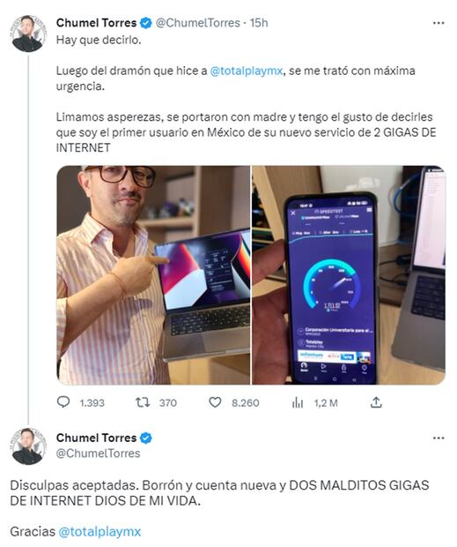Open @totalplaymx link after Gracias

[100, 532]
